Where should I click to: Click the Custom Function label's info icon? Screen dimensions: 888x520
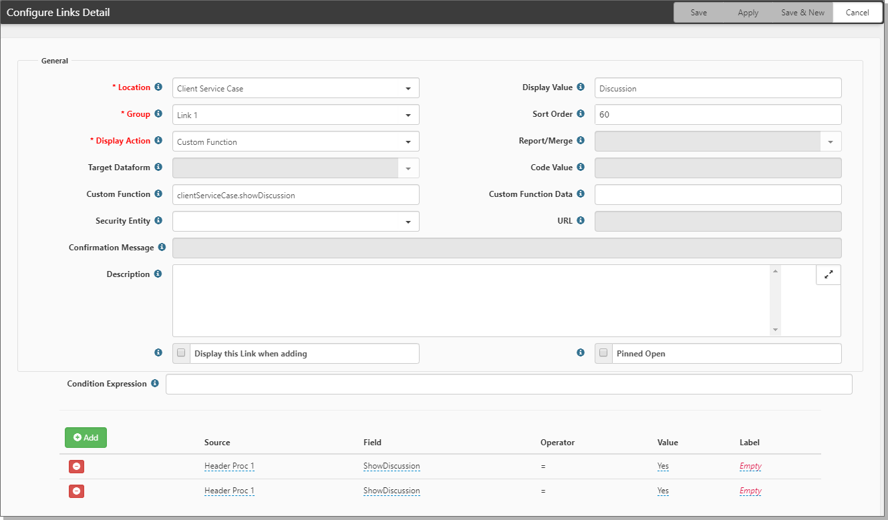[x=158, y=194]
